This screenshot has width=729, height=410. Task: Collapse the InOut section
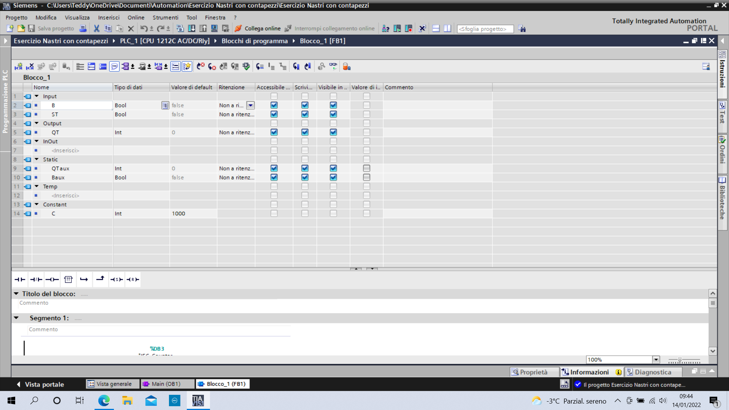pos(37,141)
